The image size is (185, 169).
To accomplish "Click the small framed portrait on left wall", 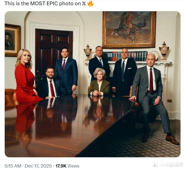I will (12, 40).
